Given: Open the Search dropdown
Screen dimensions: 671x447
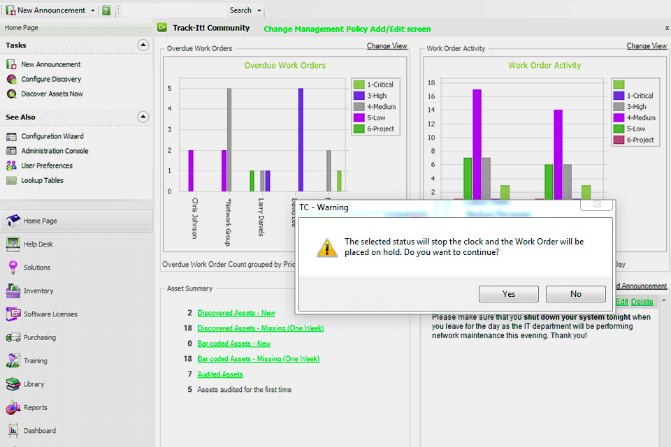Looking at the screenshot, I should pos(257,10).
